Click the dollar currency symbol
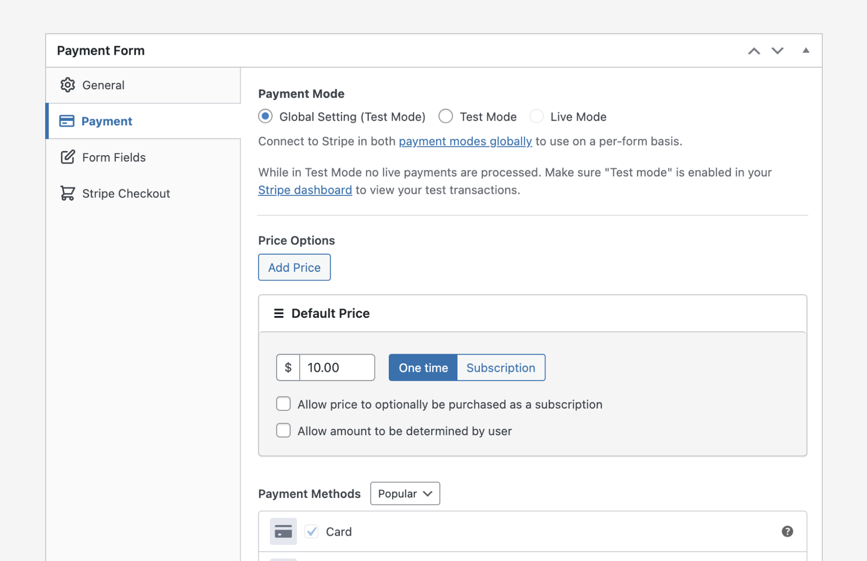867x561 pixels. (x=288, y=368)
